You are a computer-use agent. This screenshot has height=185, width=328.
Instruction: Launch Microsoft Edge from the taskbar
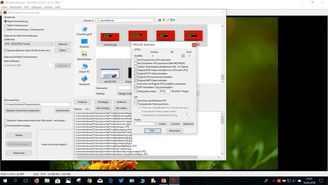coord(111,180)
